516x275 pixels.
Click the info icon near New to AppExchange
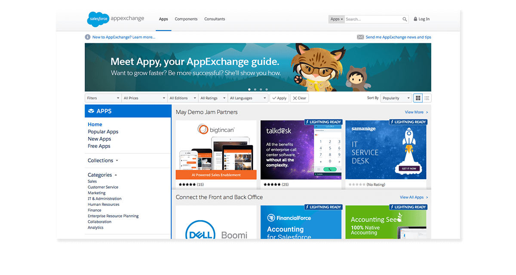coord(88,37)
